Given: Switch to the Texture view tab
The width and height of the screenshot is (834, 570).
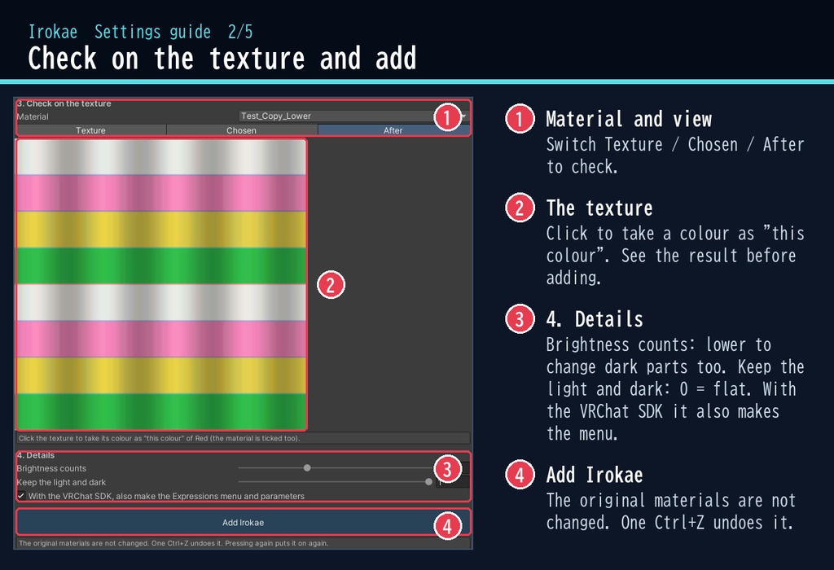Looking at the screenshot, I should [x=91, y=130].
